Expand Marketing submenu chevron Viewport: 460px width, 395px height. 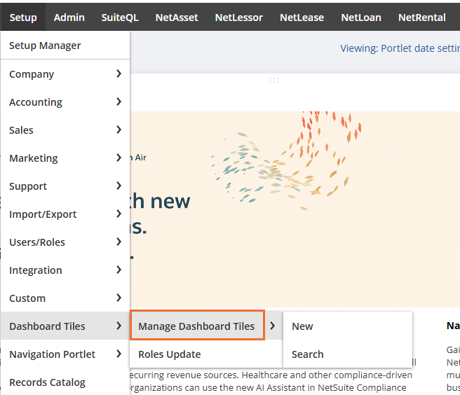[119, 158]
